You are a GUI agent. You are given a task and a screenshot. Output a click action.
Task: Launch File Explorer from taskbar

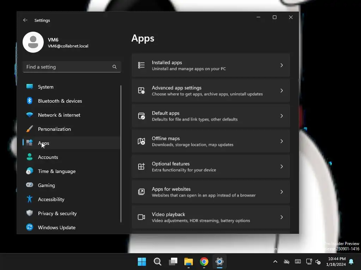(x=189, y=262)
